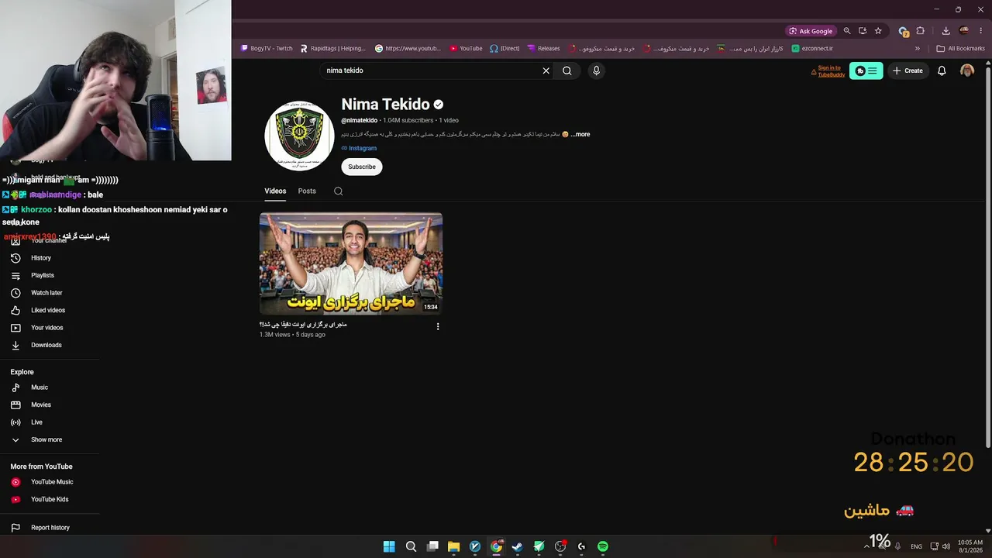Click the search magnifier button beside the search box

567,71
